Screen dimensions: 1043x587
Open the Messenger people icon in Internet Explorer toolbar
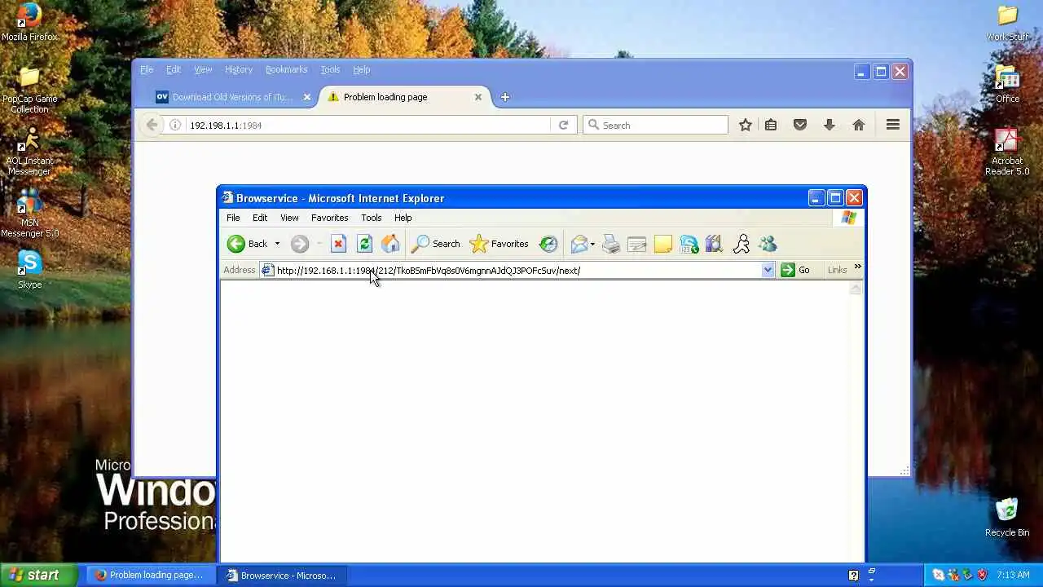tap(768, 244)
